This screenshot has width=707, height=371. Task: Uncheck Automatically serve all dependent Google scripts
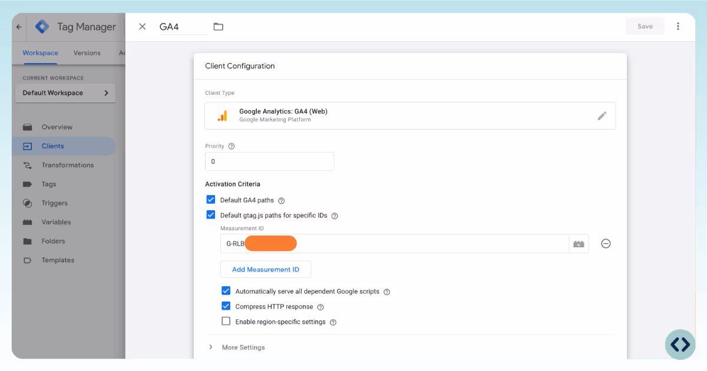coord(226,291)
